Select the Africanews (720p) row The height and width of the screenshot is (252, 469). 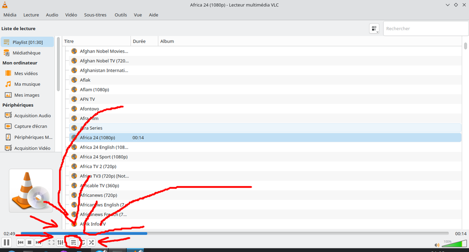pyautogui.click(x=265, y=195)
